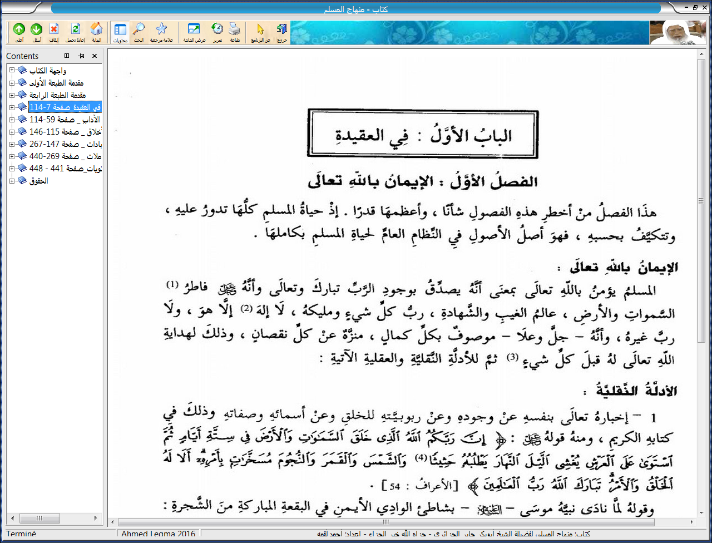
Task: Click the Contents panel horizontal scroll thumb
Action: [39, 518]
